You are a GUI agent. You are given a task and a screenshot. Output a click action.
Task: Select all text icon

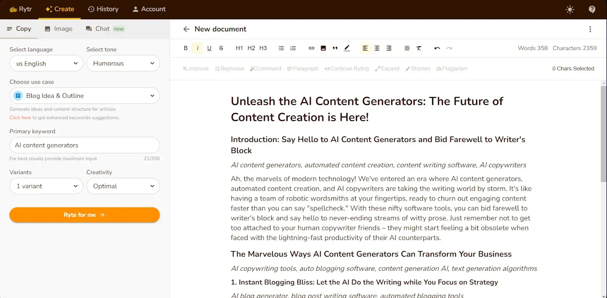coord(407,48)
